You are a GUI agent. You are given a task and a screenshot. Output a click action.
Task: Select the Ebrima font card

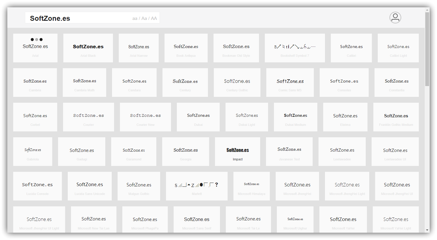[x=345, y=117]
